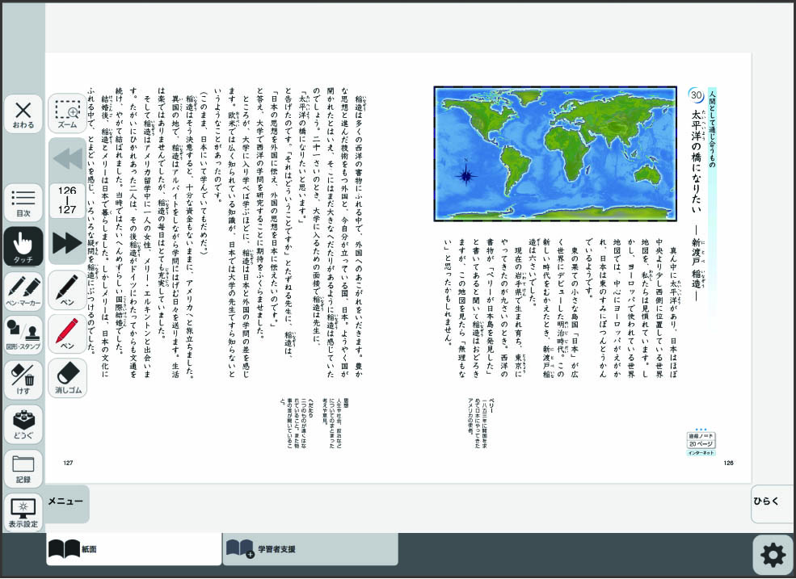796x579 pixels.
Task: Open 表示設定 display settings
Action: (23, 513)
